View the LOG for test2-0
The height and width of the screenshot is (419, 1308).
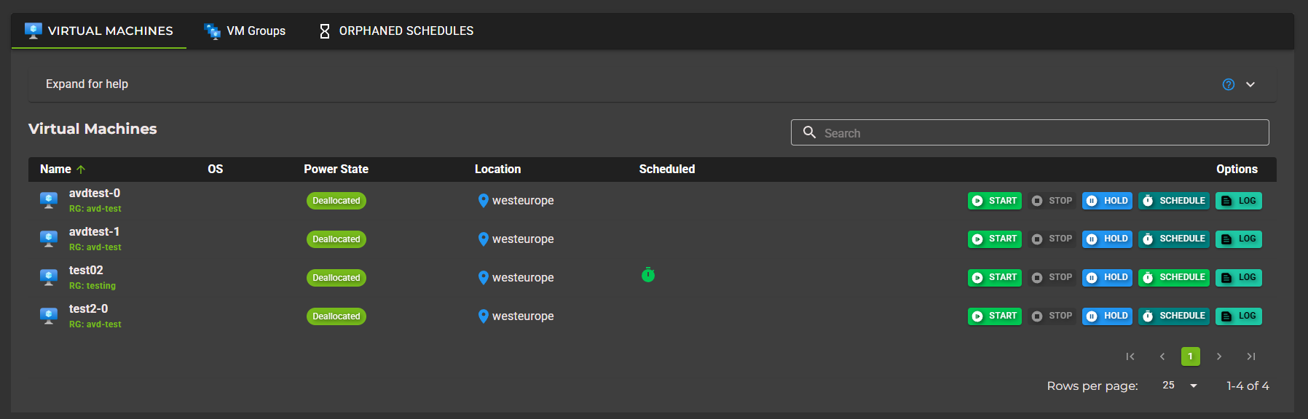click(1239, 316)
